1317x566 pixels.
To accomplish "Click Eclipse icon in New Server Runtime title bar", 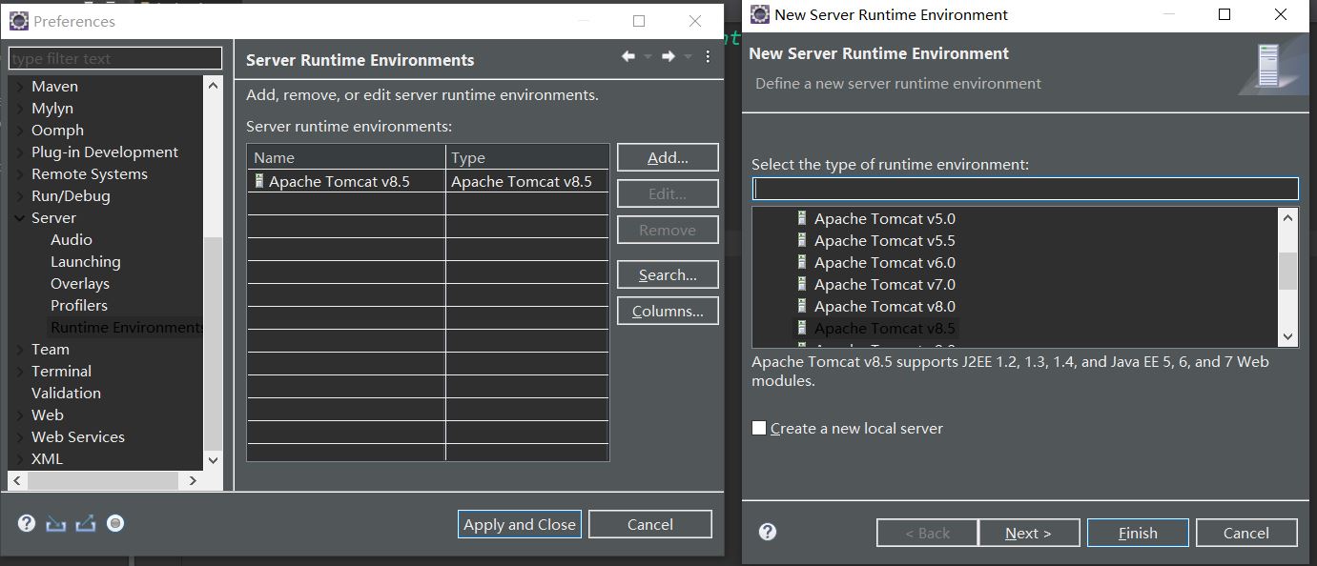I will 759,14.
